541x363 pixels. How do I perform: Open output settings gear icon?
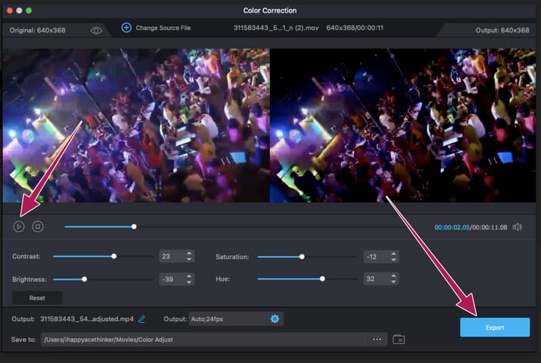(x=275, y=318)
